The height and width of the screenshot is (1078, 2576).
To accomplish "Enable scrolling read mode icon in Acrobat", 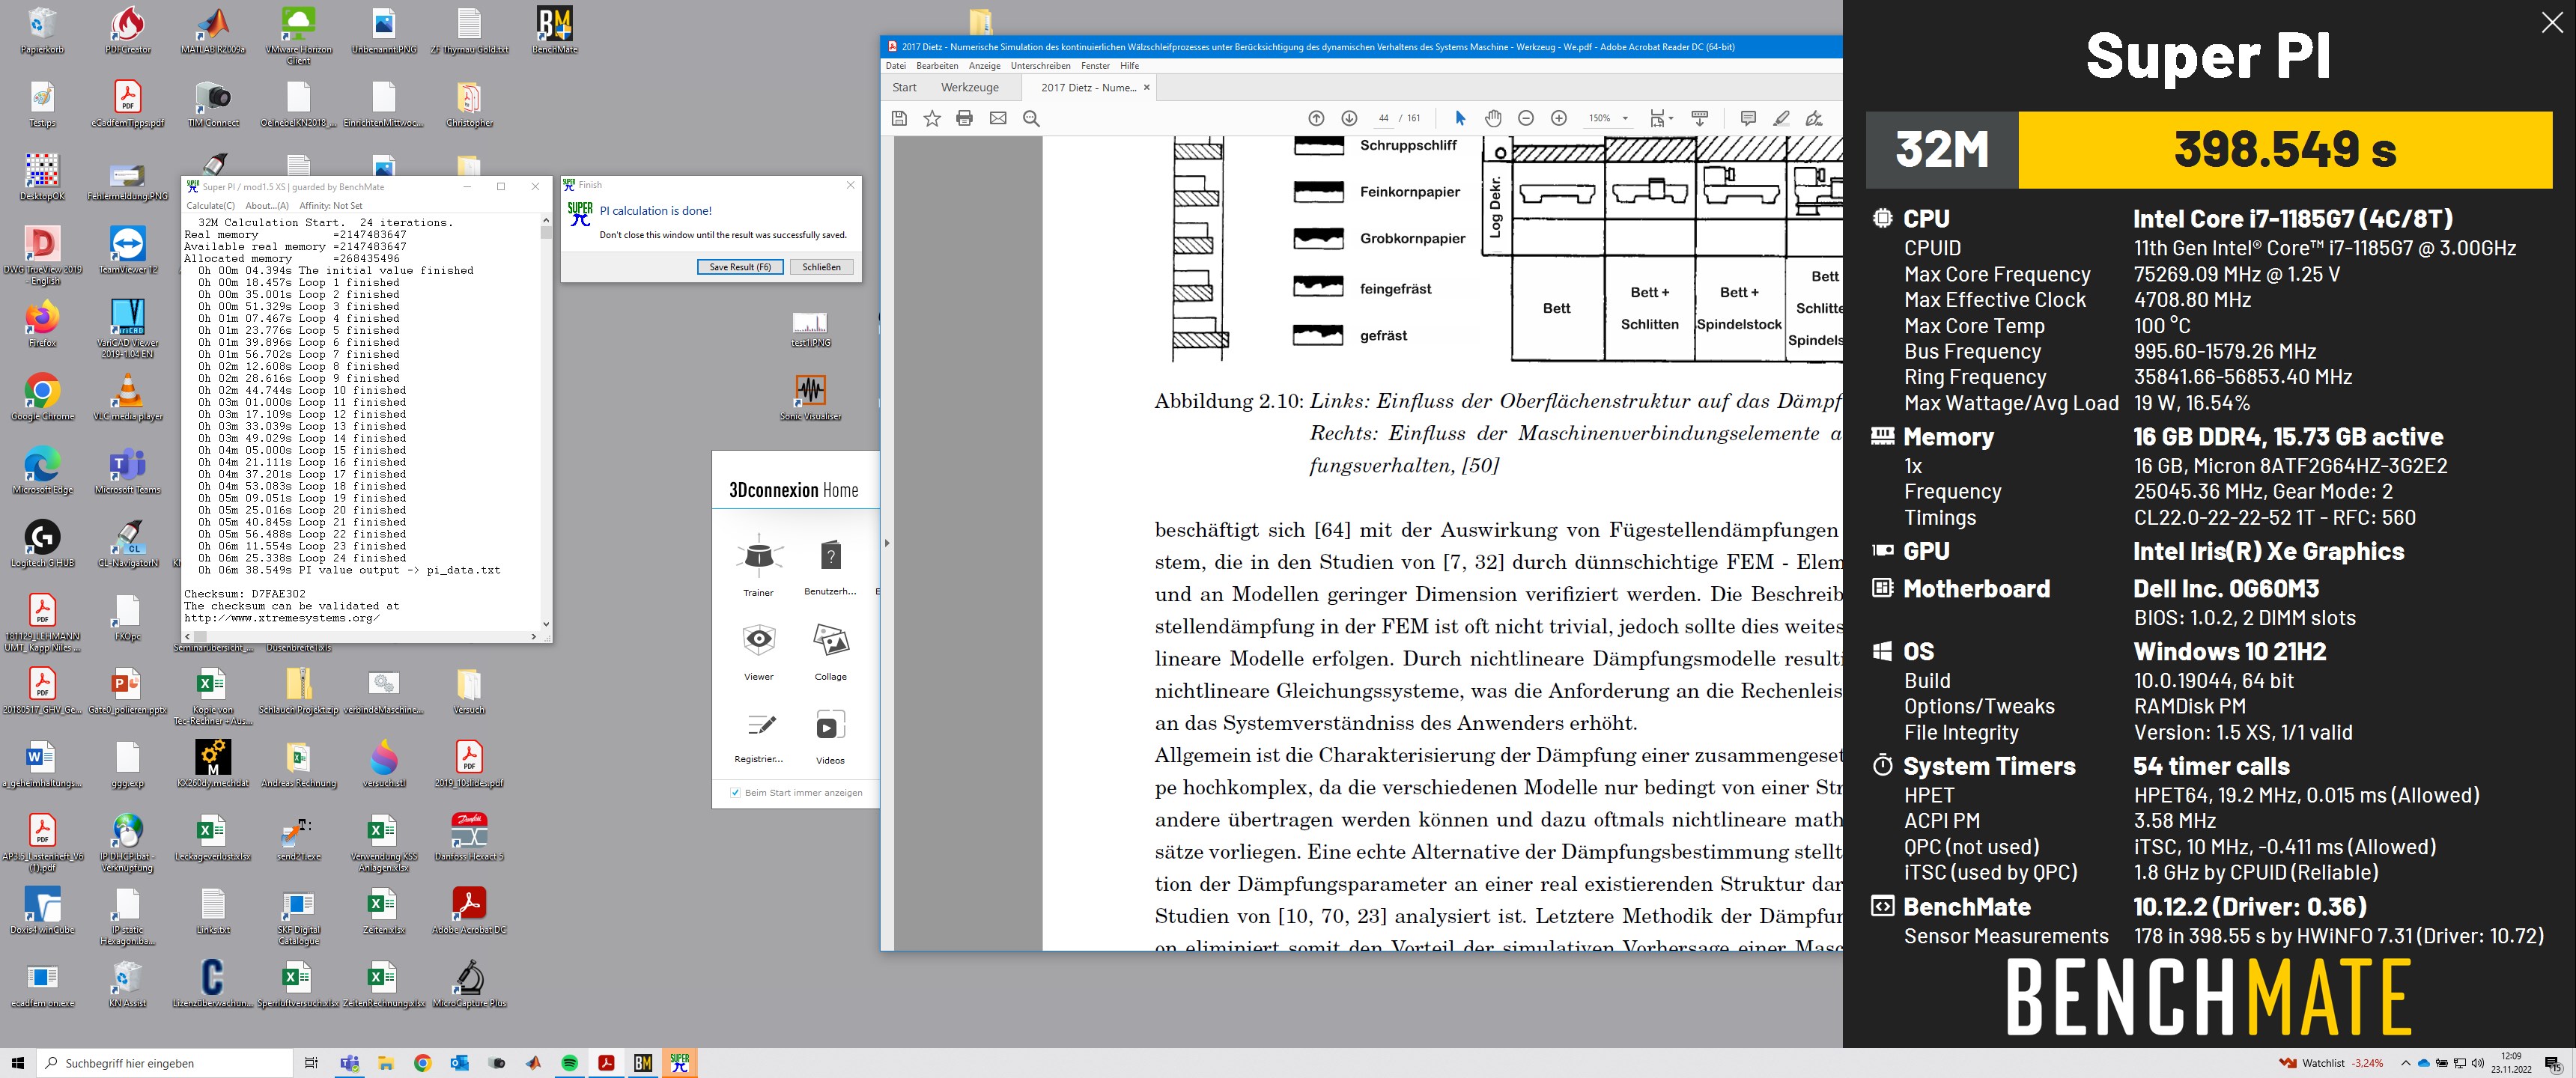I will [x=1699, y=118].
